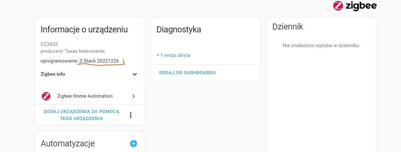Viewport: 401px width, 152px height.
Task: Click the red Zigbee Home Automation integration icon
Action: click(x=46, y=96)
